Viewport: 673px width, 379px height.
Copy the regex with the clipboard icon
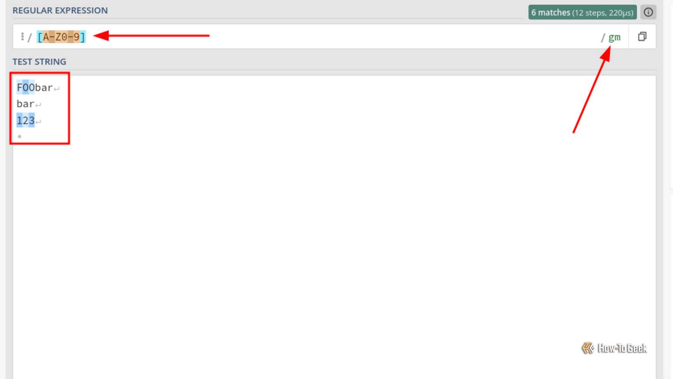coord(642,37)
